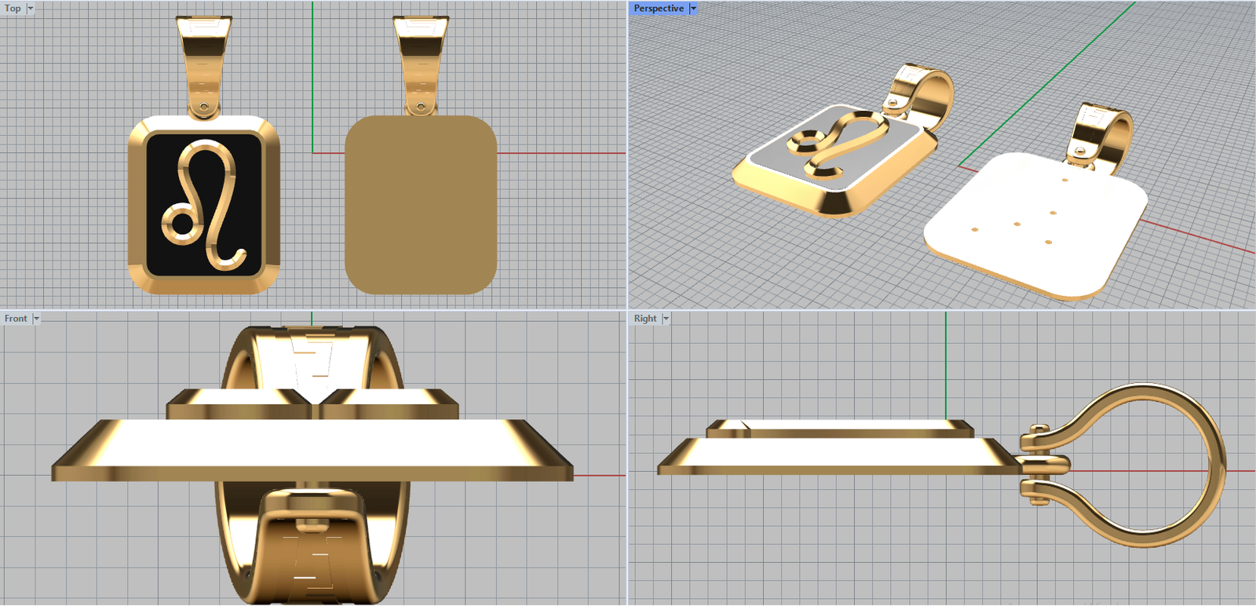
Task: Expand the Right viewport menu arrow
Action: pyautogui.click(x=666, y=319)
